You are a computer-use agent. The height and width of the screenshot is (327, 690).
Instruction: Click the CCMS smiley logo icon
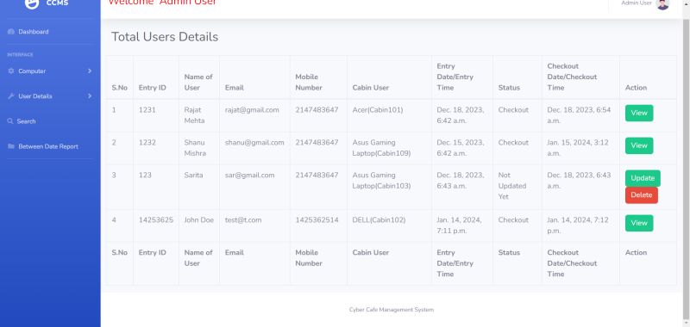tap(32, 3)
